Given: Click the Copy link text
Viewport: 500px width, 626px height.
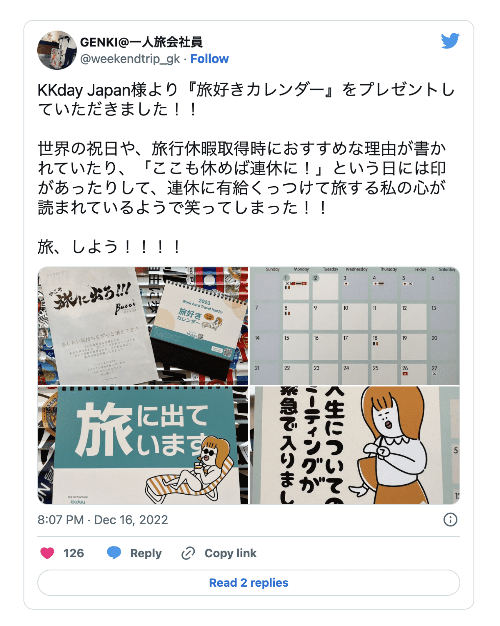Looking at the screenshot, I should point(231,553).
